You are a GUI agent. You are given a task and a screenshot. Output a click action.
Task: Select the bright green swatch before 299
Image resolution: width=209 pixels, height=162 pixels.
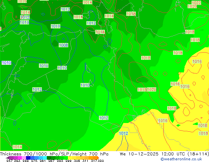tap(66, 158)
